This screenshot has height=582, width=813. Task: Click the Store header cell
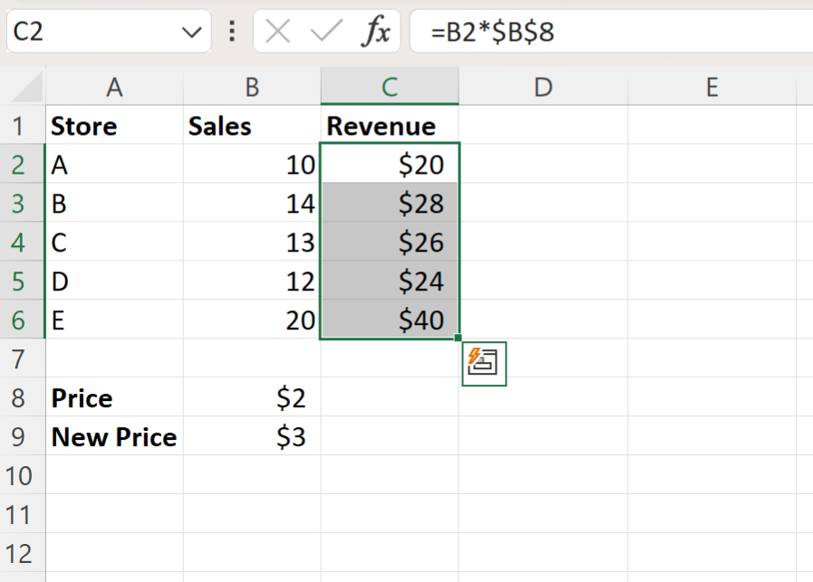[114, 126]
